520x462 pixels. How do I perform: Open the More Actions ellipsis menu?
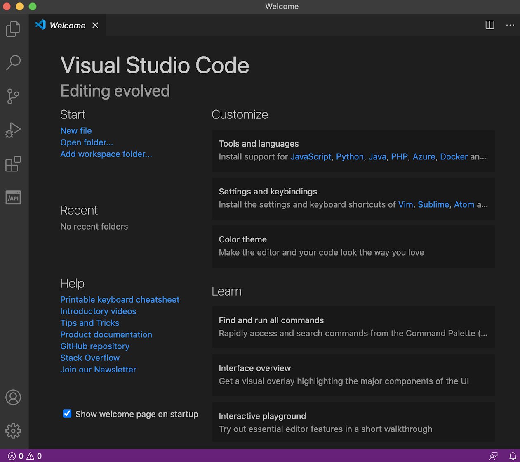[x=510, y=25]
